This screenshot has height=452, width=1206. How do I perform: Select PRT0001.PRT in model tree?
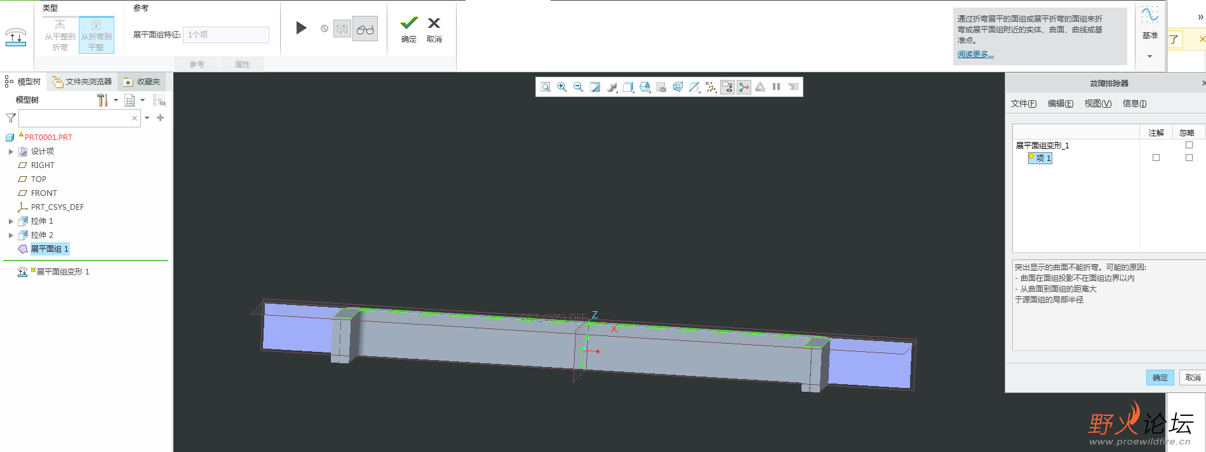[x=48, y=137]
